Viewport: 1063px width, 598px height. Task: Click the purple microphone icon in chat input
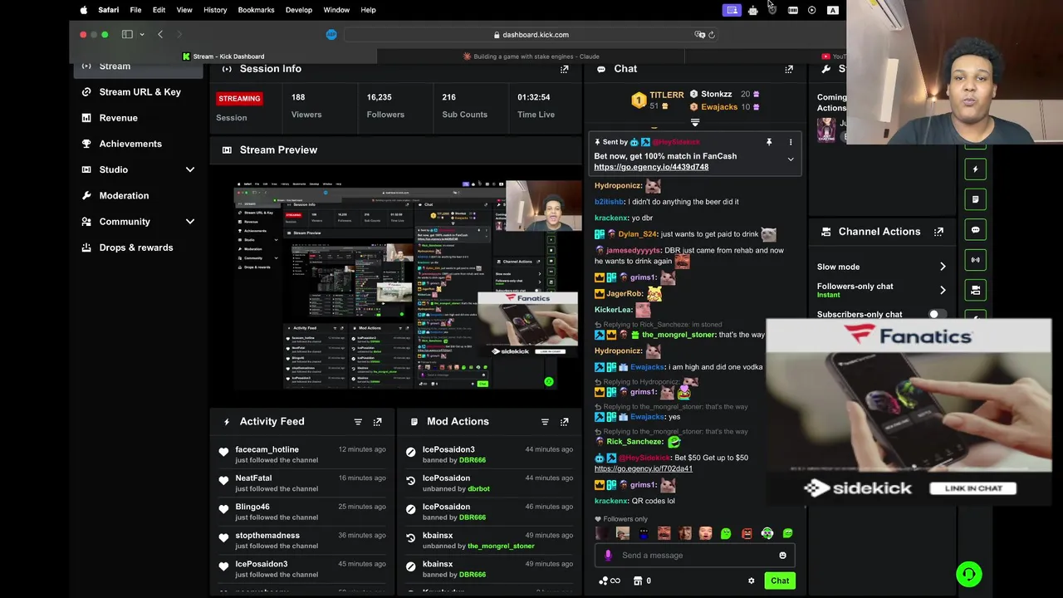pyautogui.click(x=608, y=556)
